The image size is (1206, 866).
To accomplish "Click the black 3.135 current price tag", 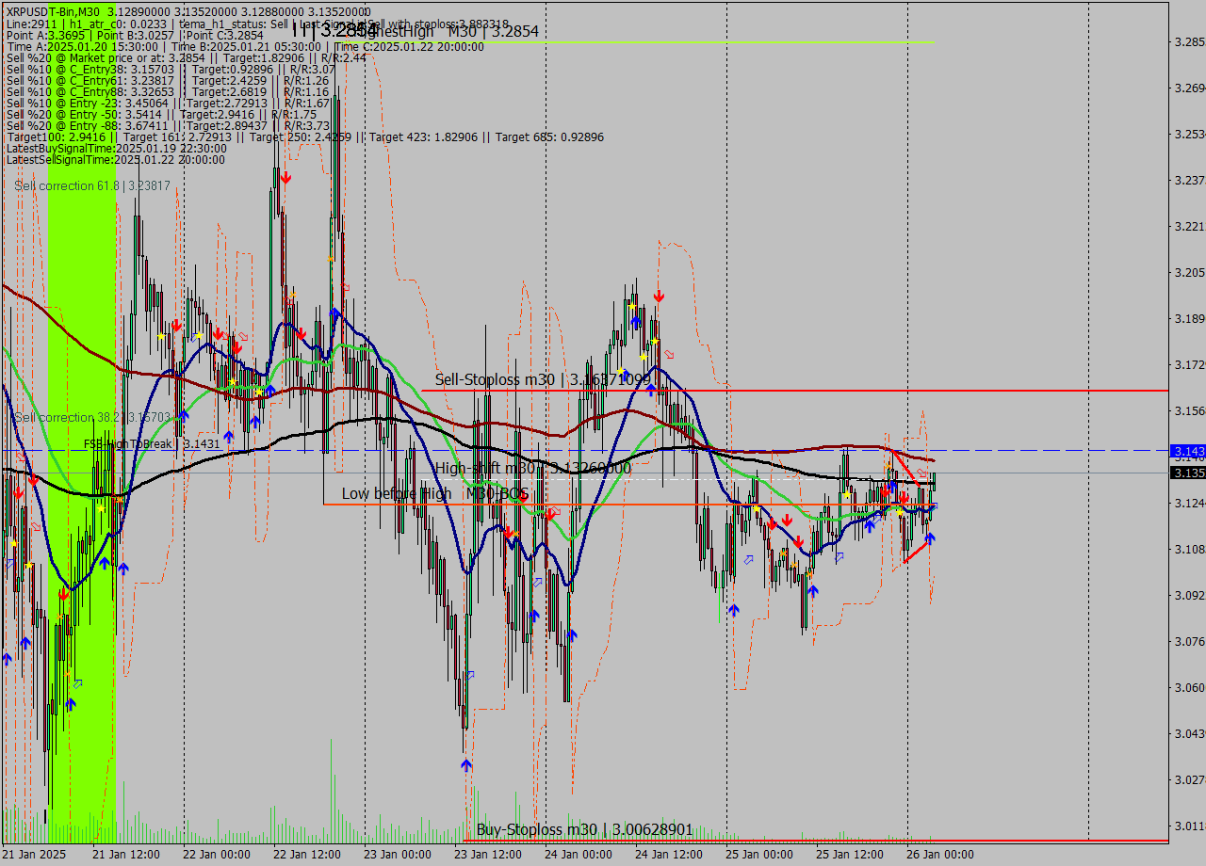I will [x=1187, y=473].
